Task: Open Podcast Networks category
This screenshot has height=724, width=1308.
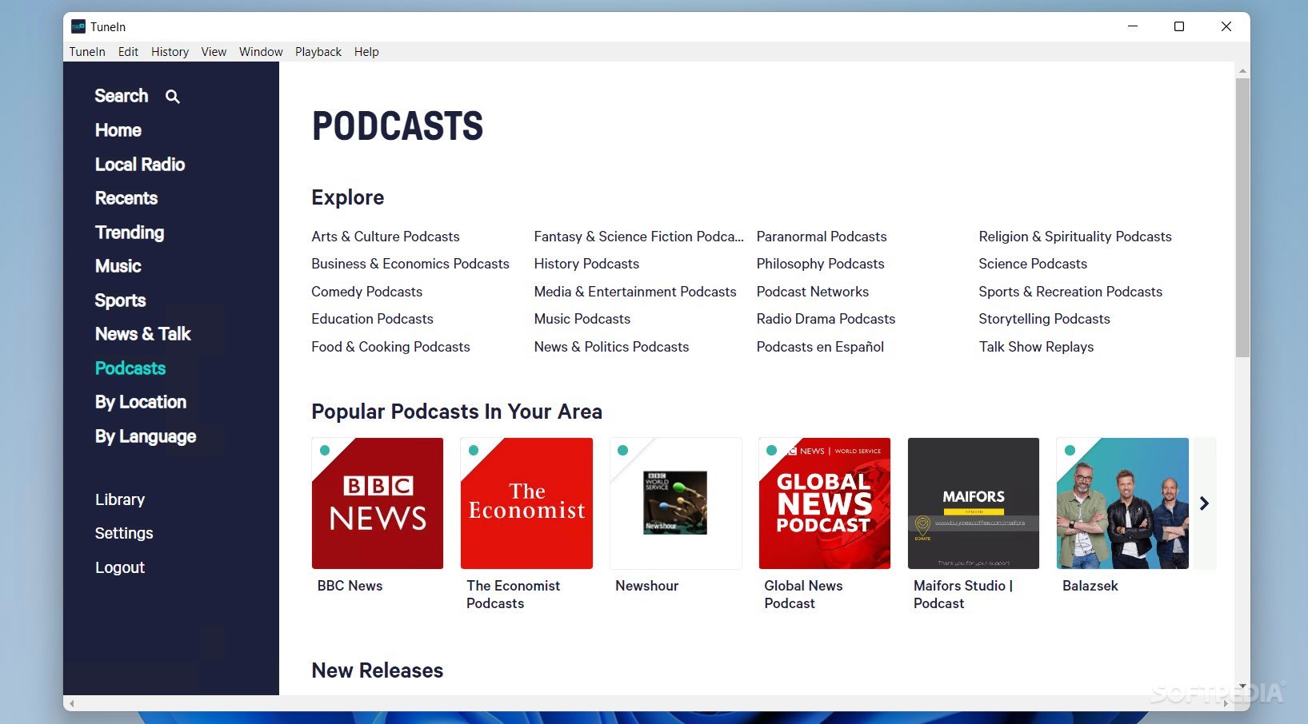Action: [813, 292]
